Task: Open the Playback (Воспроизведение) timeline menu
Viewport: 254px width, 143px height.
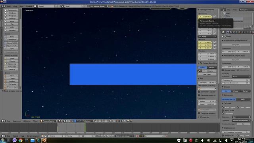Action: (33, 136)
